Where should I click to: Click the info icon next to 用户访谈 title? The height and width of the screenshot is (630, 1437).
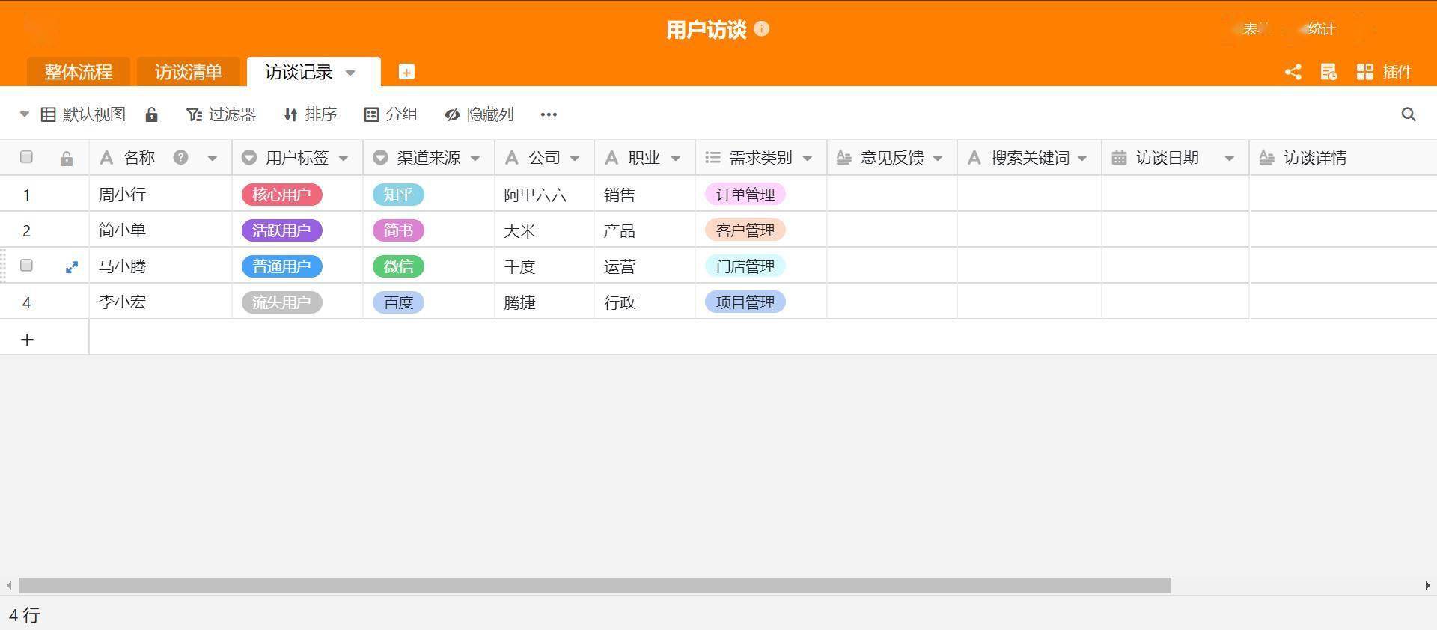coord(762,29)
